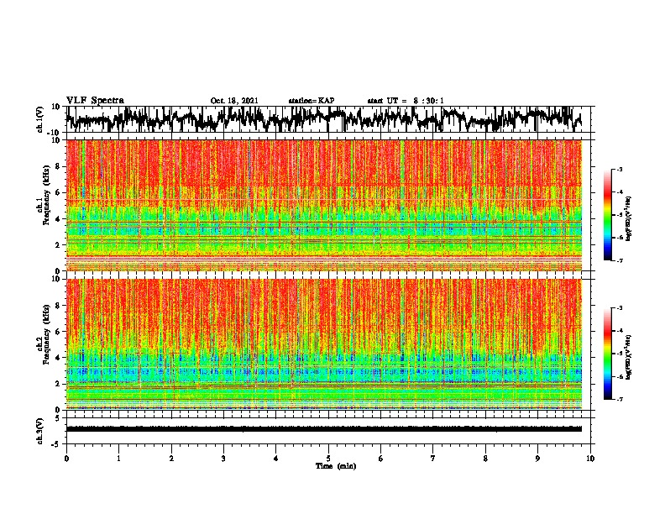Click time axis tick label '0'
The image size is (665, 514).
66,459
